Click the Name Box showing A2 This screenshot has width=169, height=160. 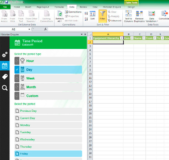click(14, 29)
